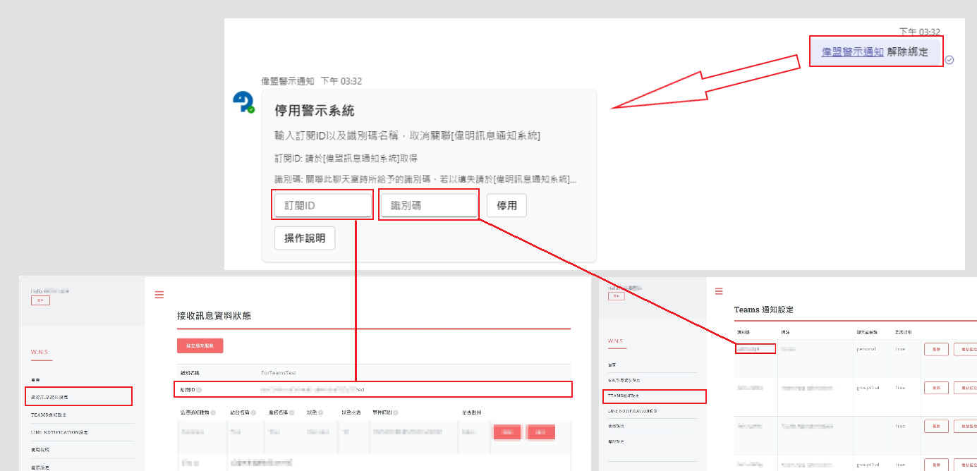Toggle hamburger menu above 接收訊息資料狀態 heading
977x471 pixels.
point(159,295)
